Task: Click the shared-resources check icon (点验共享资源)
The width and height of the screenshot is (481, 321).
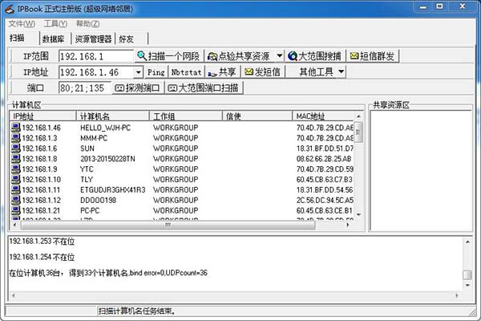Action: coord(212,56)
